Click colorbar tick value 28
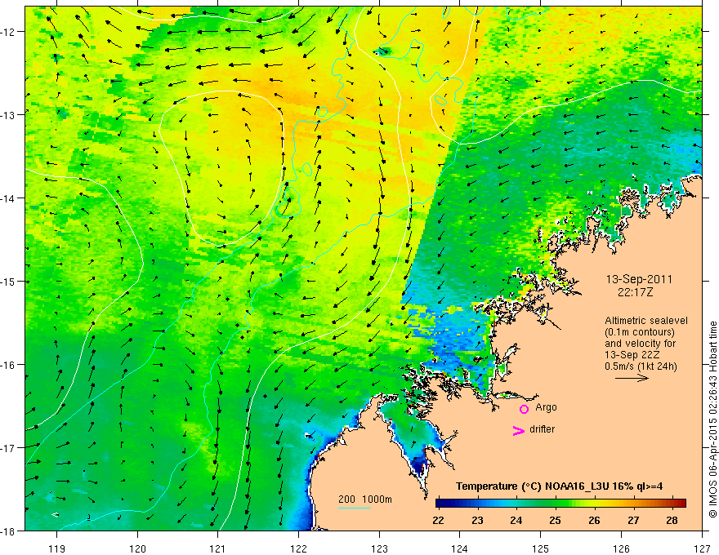Image resolution: width=719 pixels, height=555 pixels. click(672, 521)
